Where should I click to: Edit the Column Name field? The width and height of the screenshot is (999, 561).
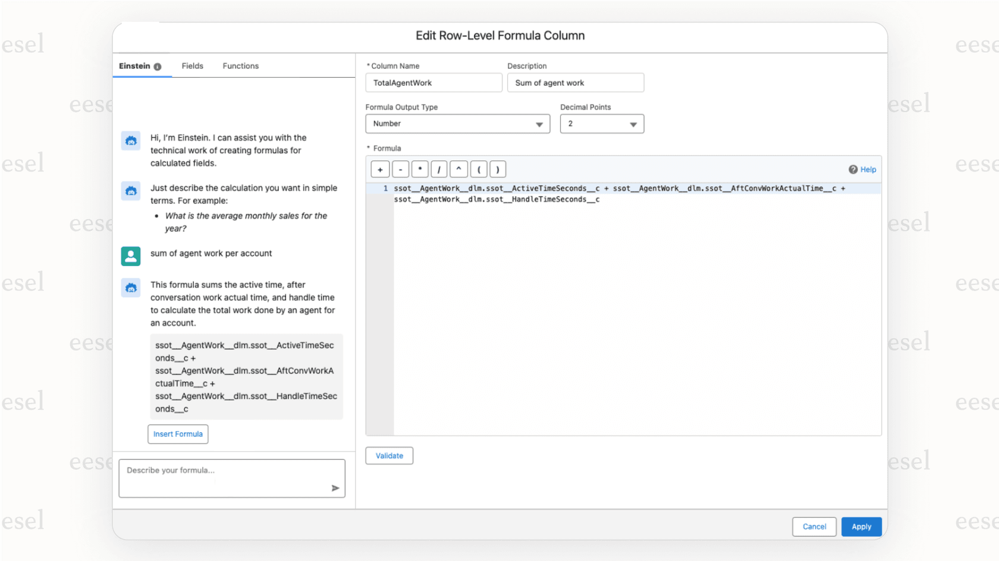tap(434, 83)
